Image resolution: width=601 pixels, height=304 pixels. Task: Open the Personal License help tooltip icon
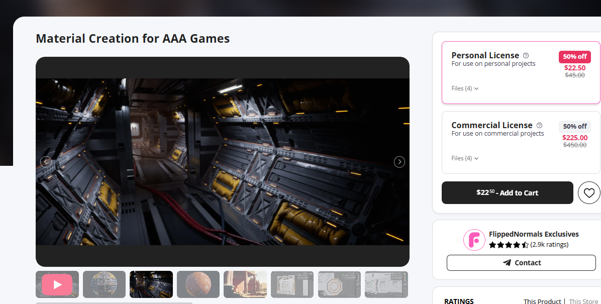526,55
